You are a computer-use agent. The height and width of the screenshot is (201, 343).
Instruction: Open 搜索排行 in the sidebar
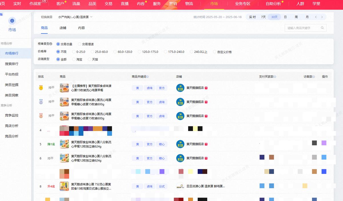point(12,64)
